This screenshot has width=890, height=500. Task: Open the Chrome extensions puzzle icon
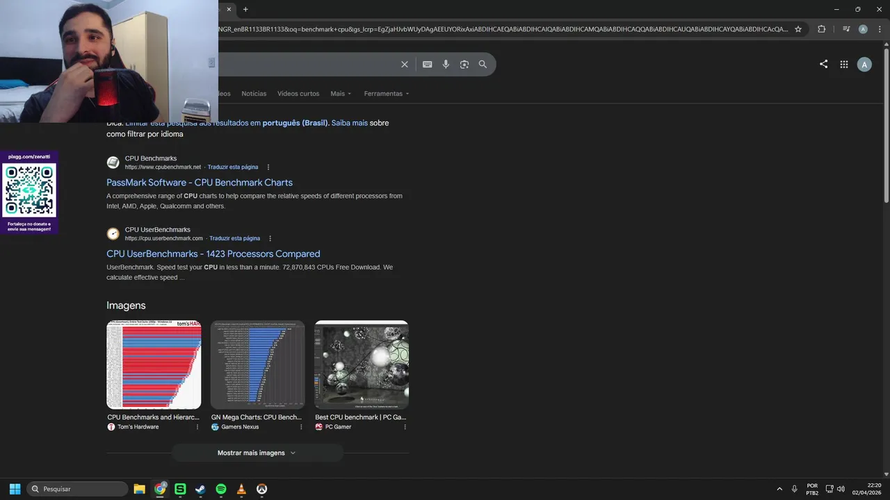click(822, 29)
